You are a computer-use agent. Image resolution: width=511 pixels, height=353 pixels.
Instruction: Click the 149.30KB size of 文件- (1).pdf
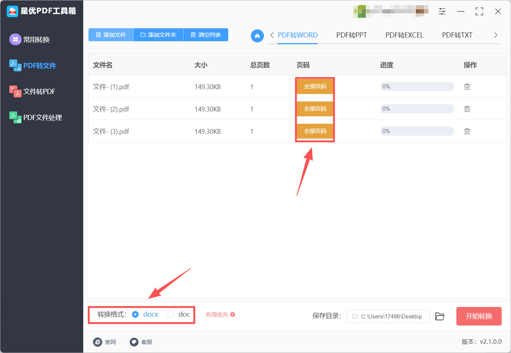(x=208, y=87)
